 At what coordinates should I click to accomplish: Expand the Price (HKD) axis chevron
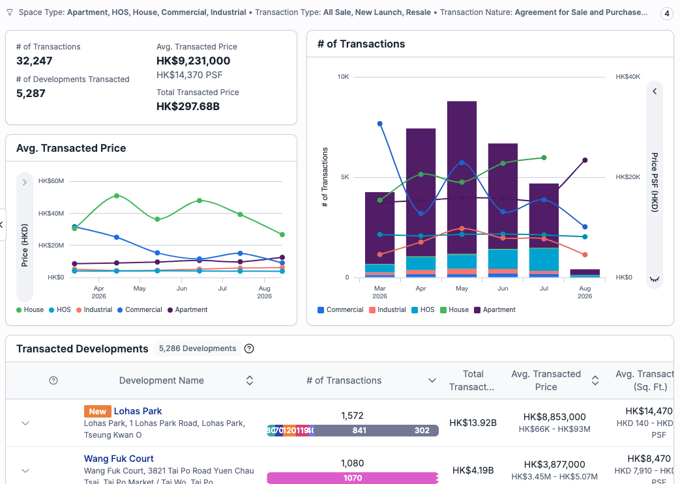(25, 182)
